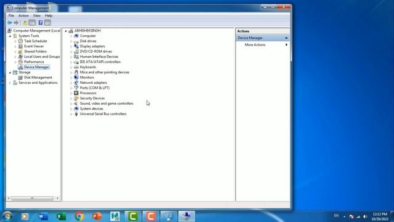Click the Shared Folders icon

(x=20, y=51)
